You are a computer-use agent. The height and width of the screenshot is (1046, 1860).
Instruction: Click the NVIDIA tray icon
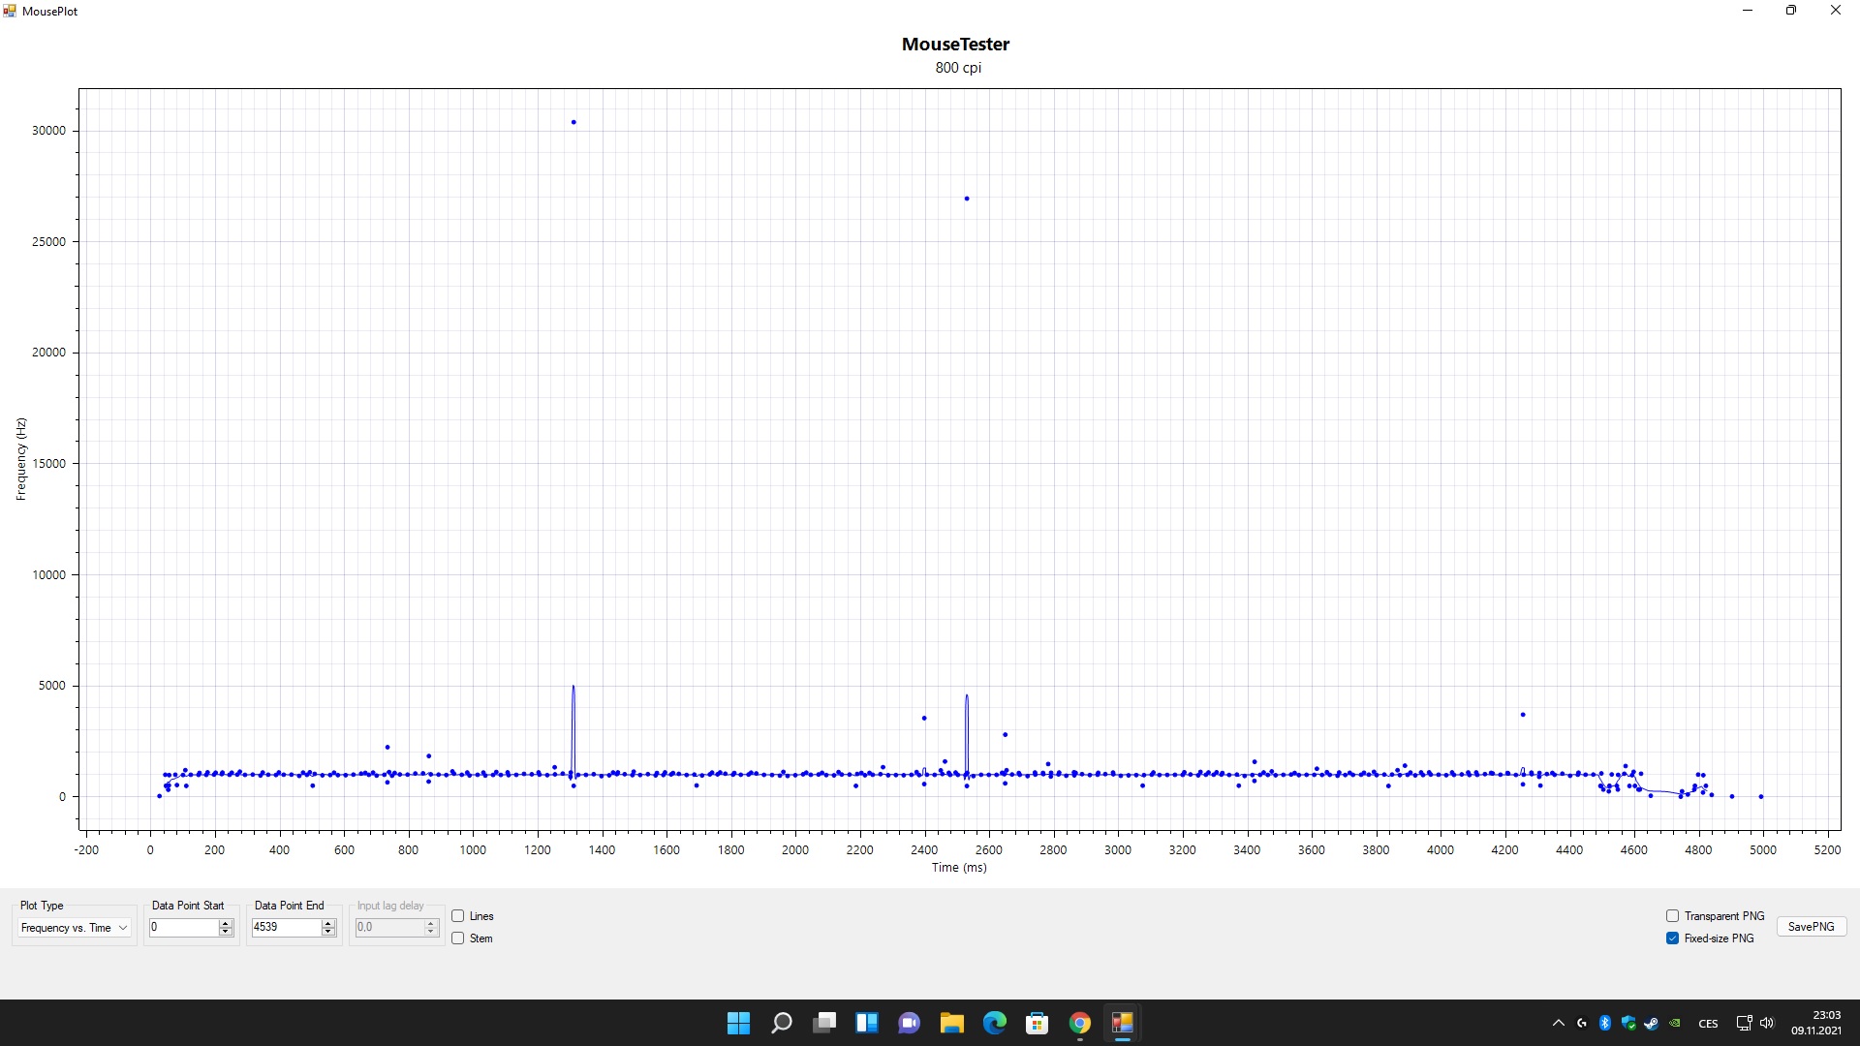1675,1023
